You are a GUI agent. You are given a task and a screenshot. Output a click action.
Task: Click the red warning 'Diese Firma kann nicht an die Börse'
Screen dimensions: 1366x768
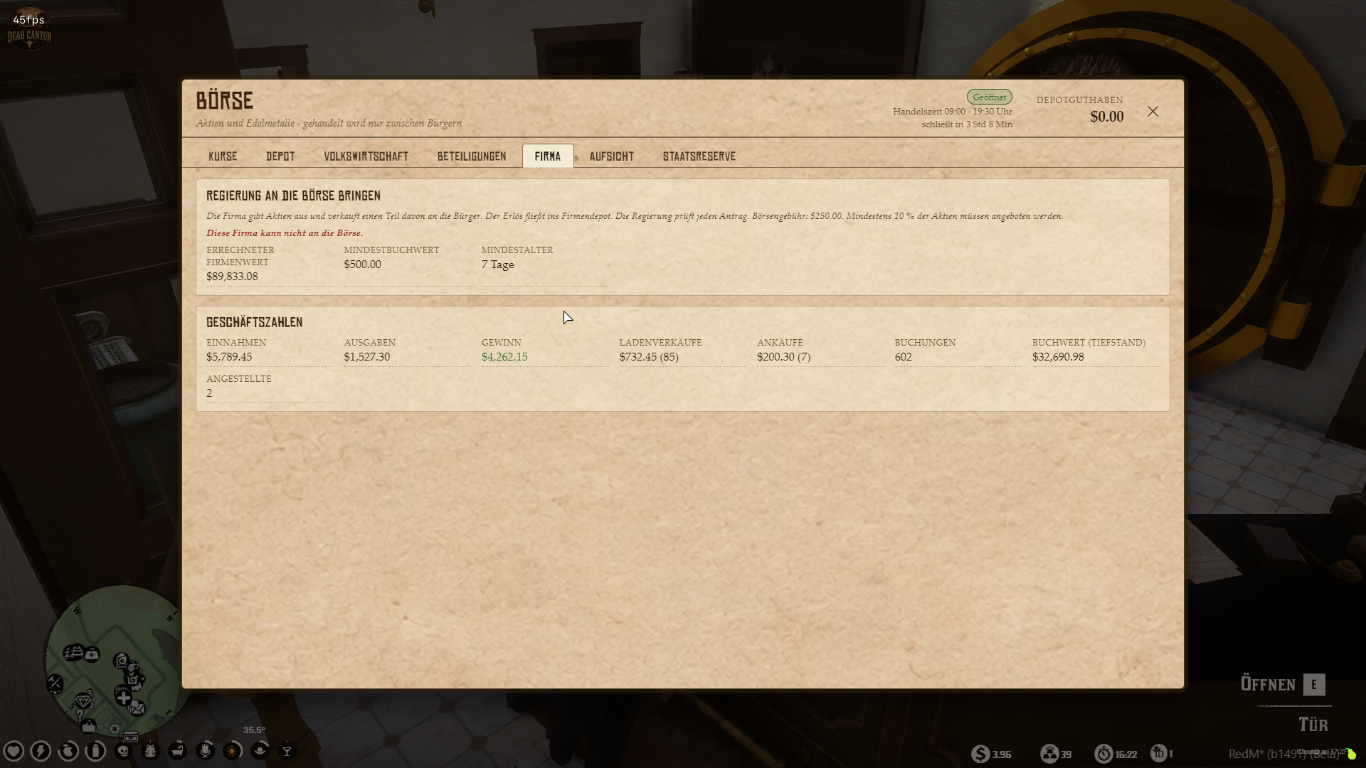(x=285, y=233)
